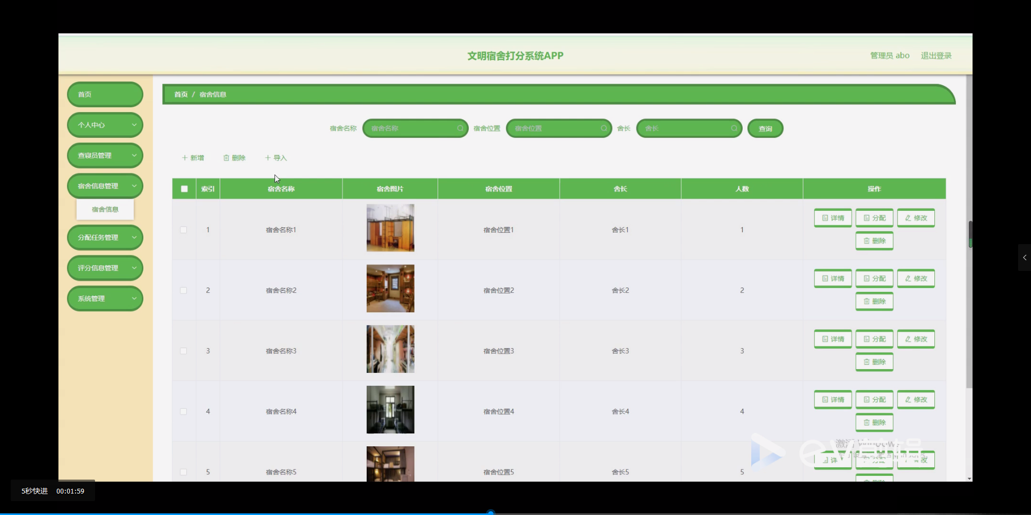Collapse the 宿舍信息管理 sidebar menu
The width and height of the screenshot is (1031, 515).
click(105, 185)
